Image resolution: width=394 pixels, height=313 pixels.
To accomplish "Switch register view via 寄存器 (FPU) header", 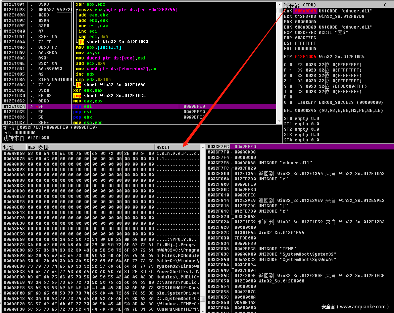I will pos(302,5).
